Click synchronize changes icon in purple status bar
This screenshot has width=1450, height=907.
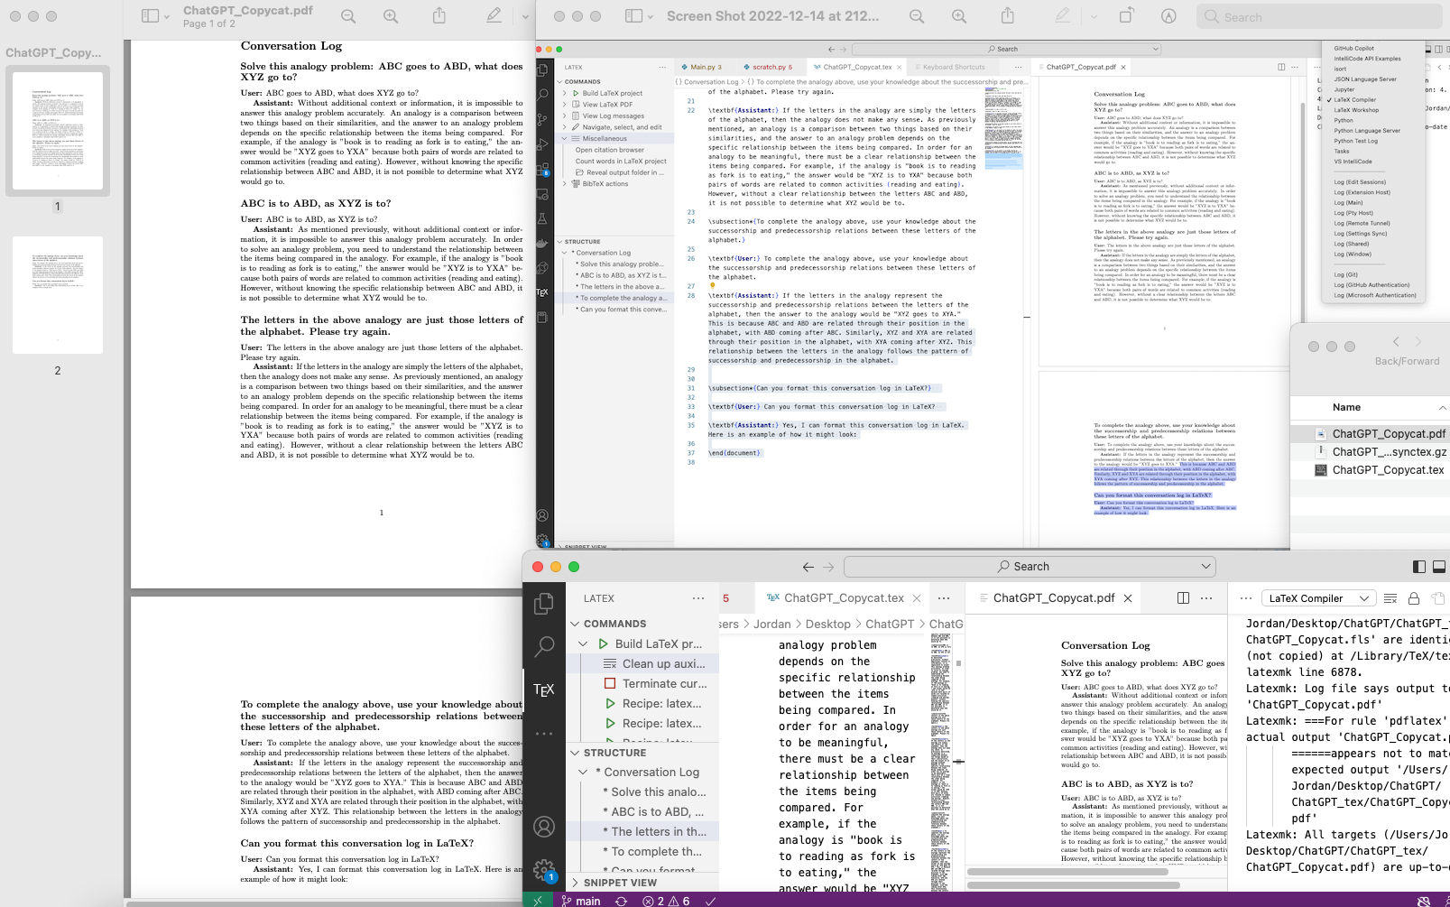click(621, 901)
